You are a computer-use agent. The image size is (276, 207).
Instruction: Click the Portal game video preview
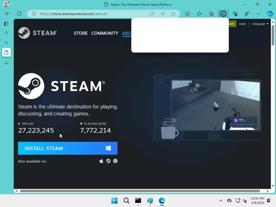pyautogui.click(x=216, y=105)
